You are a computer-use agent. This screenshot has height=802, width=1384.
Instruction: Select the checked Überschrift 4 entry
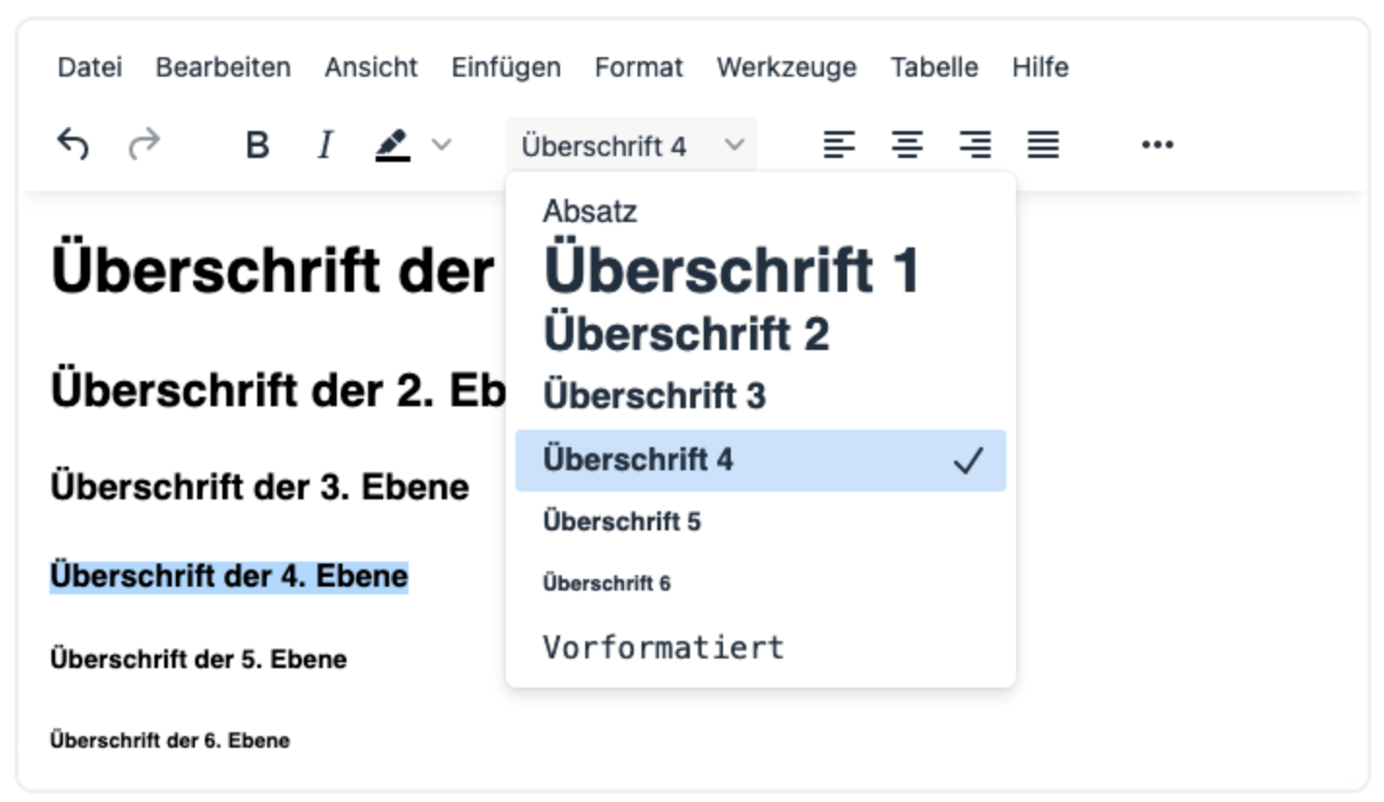pyautogui.click(x=761, y=461)
